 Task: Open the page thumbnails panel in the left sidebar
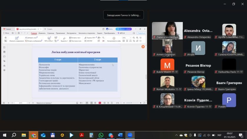[4, 52]
